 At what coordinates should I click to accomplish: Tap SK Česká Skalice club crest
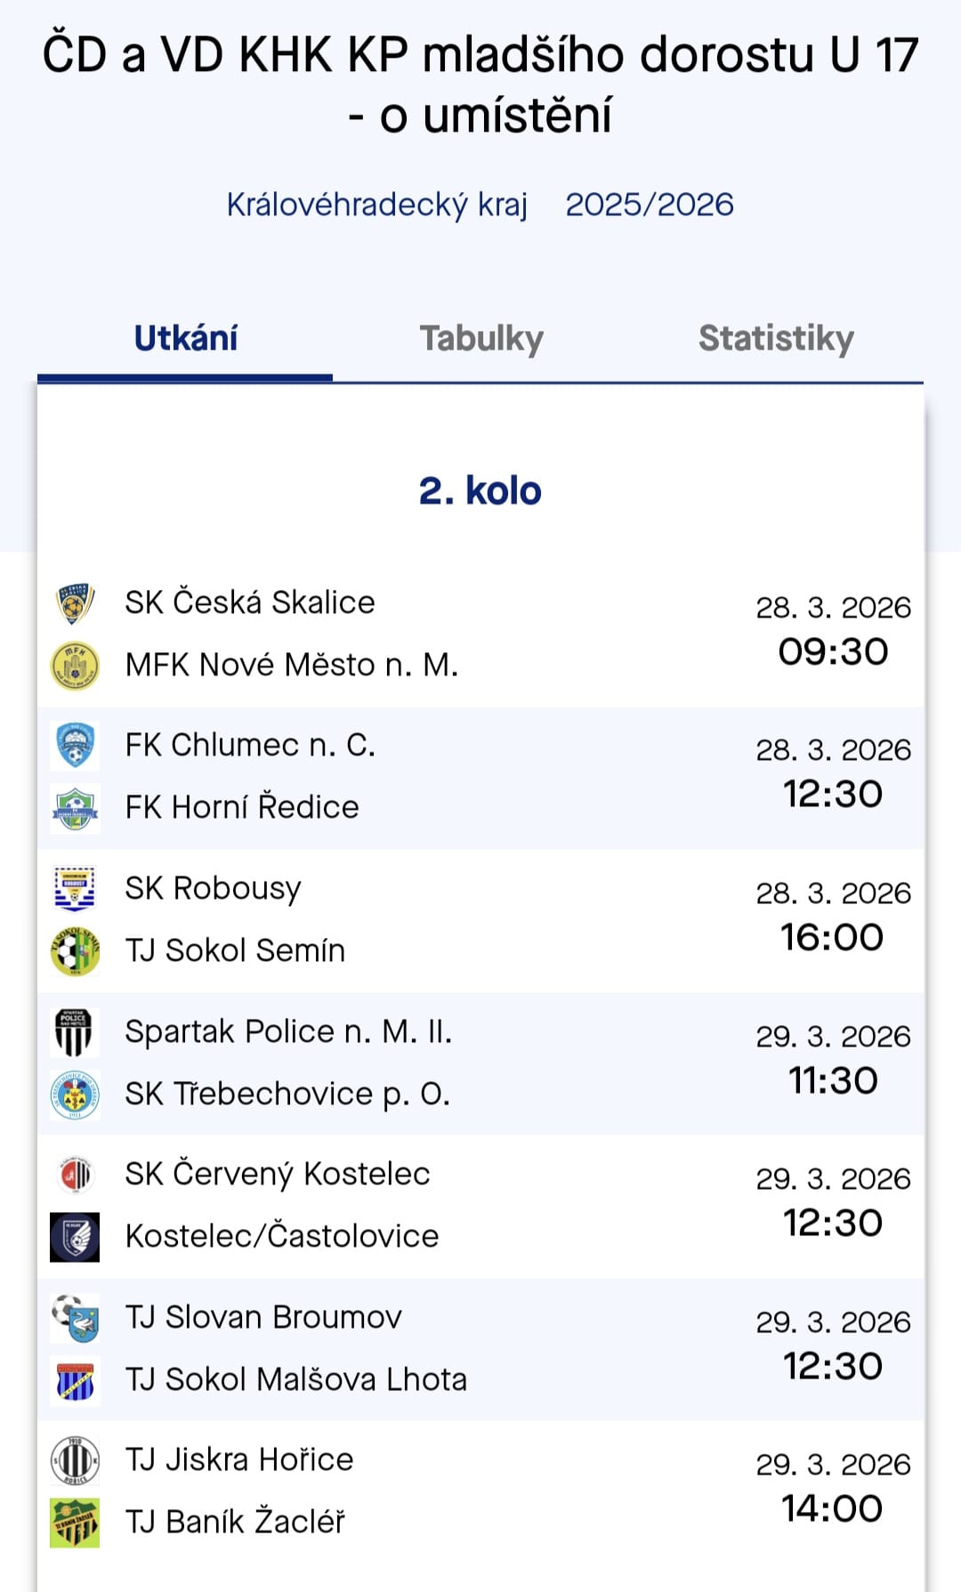click(x=75, y=603)
